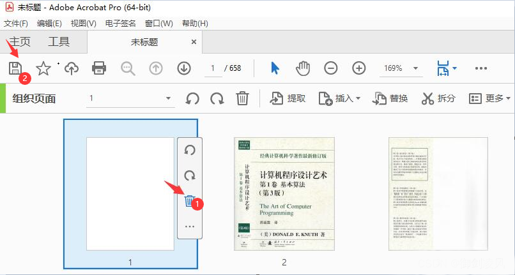Select the page 2 book cover thumbnail
Image resolution: width=515 pixels, height=275 pixels.
(x=284, y=194)
